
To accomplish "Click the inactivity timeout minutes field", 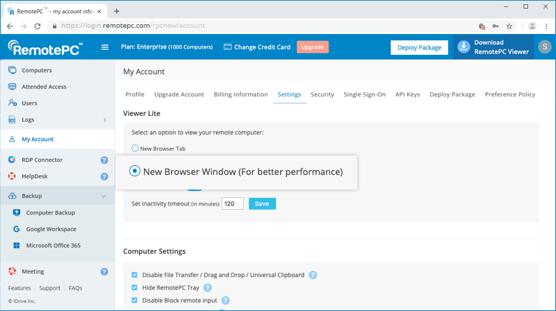I will click(x=233, y=203).
